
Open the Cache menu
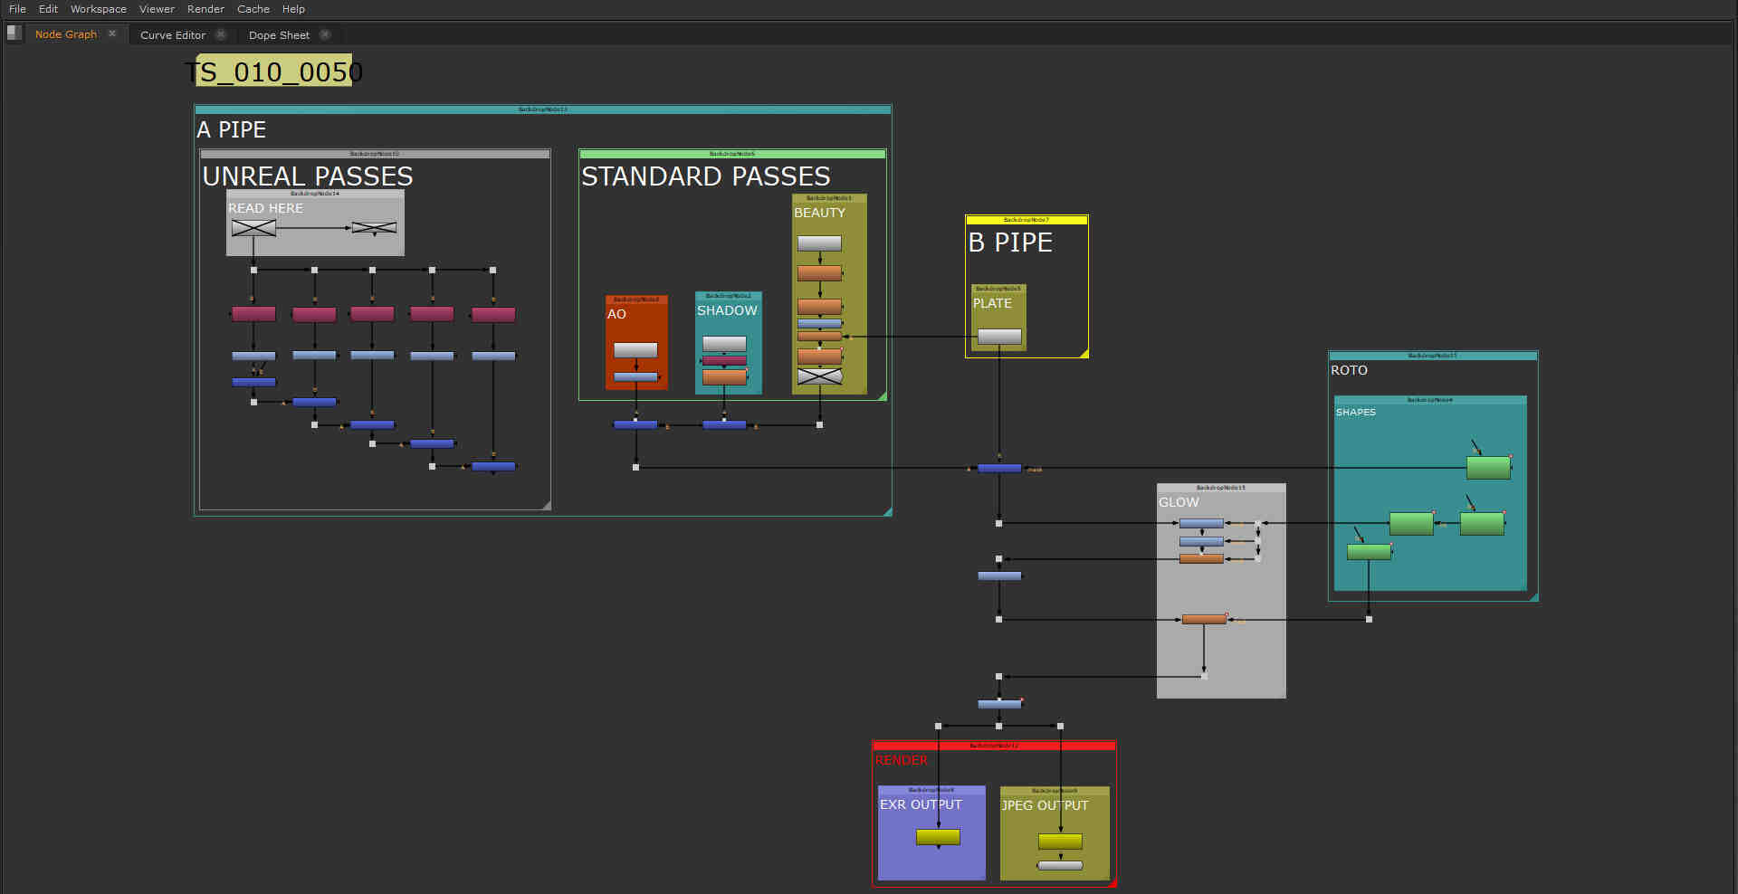click(253, 9)
